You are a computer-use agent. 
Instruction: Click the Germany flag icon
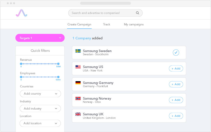point(78,83)
